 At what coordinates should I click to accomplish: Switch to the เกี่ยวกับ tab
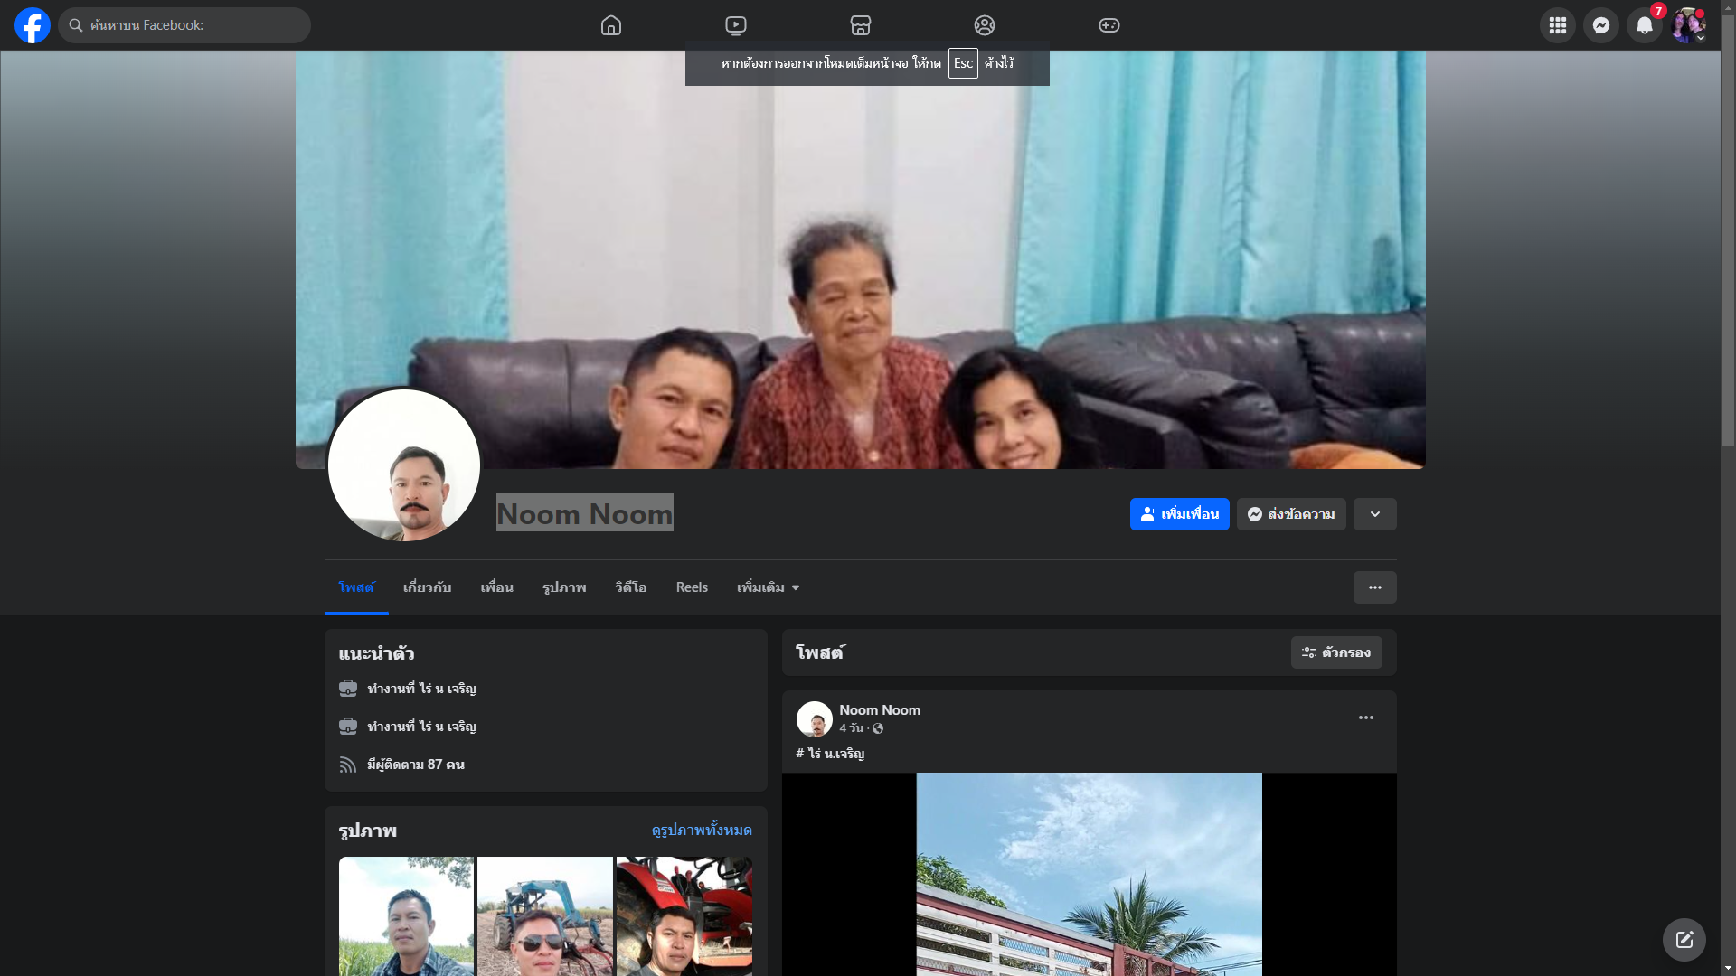click(x=427, y=587)
